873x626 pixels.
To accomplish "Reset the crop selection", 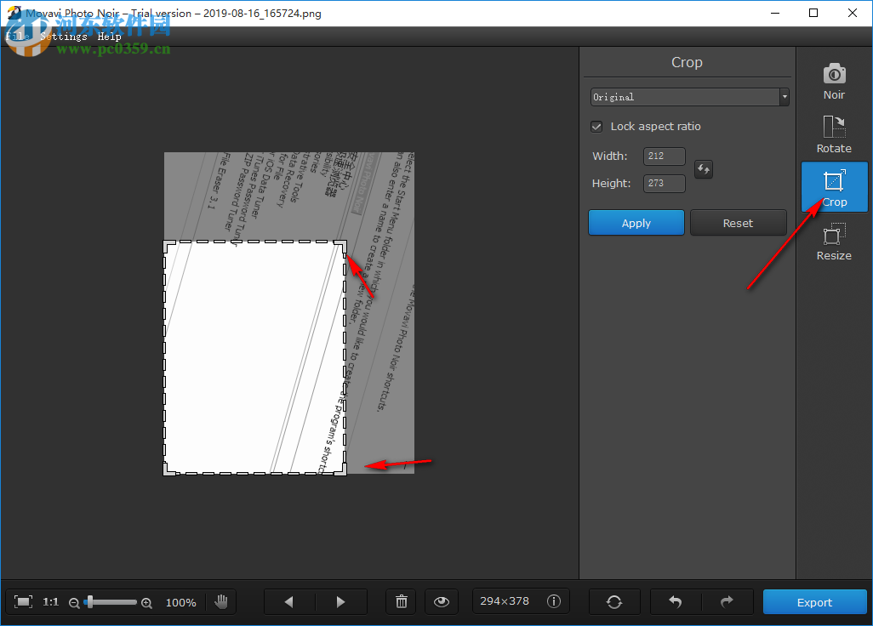I will [738, 222].
